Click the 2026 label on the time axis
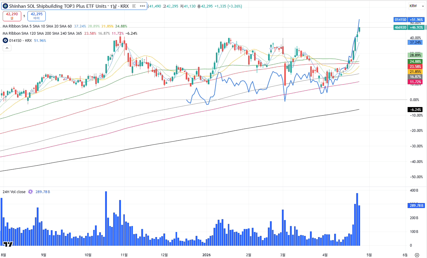Viewport: 427px width, 258px height. pyautogui.click(x=206, y=255)
